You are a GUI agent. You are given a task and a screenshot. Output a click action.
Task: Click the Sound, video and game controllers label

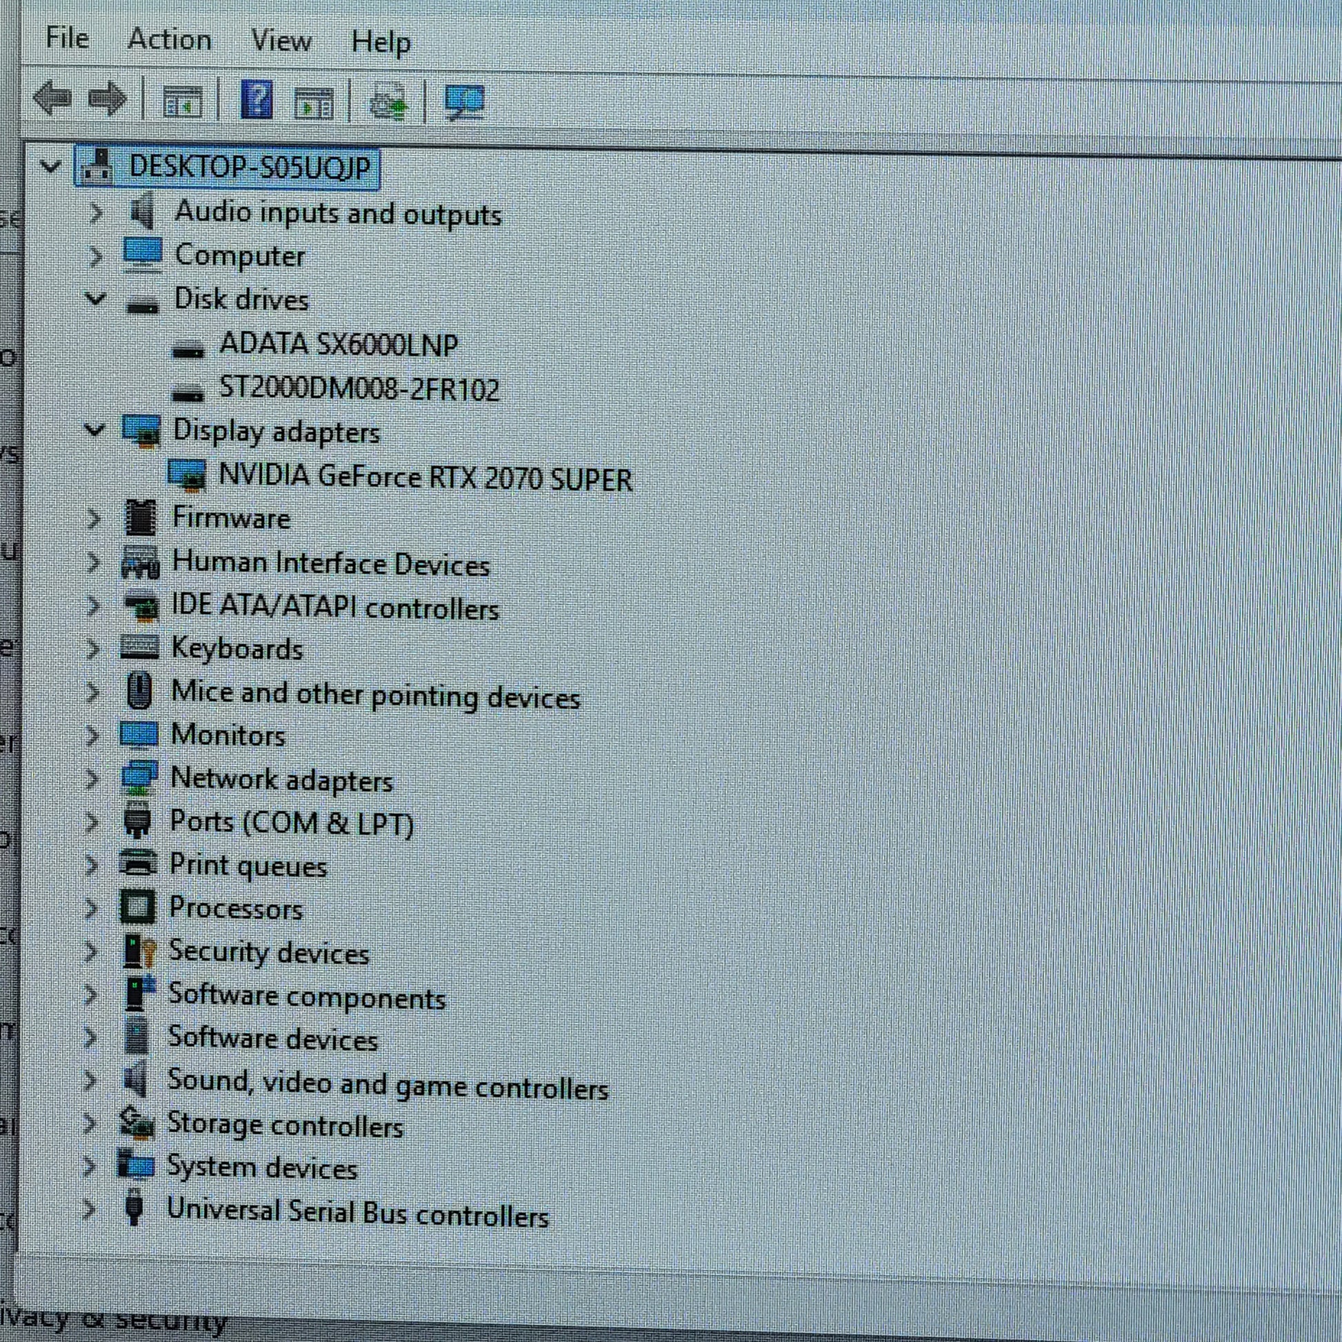point(388,1084)
